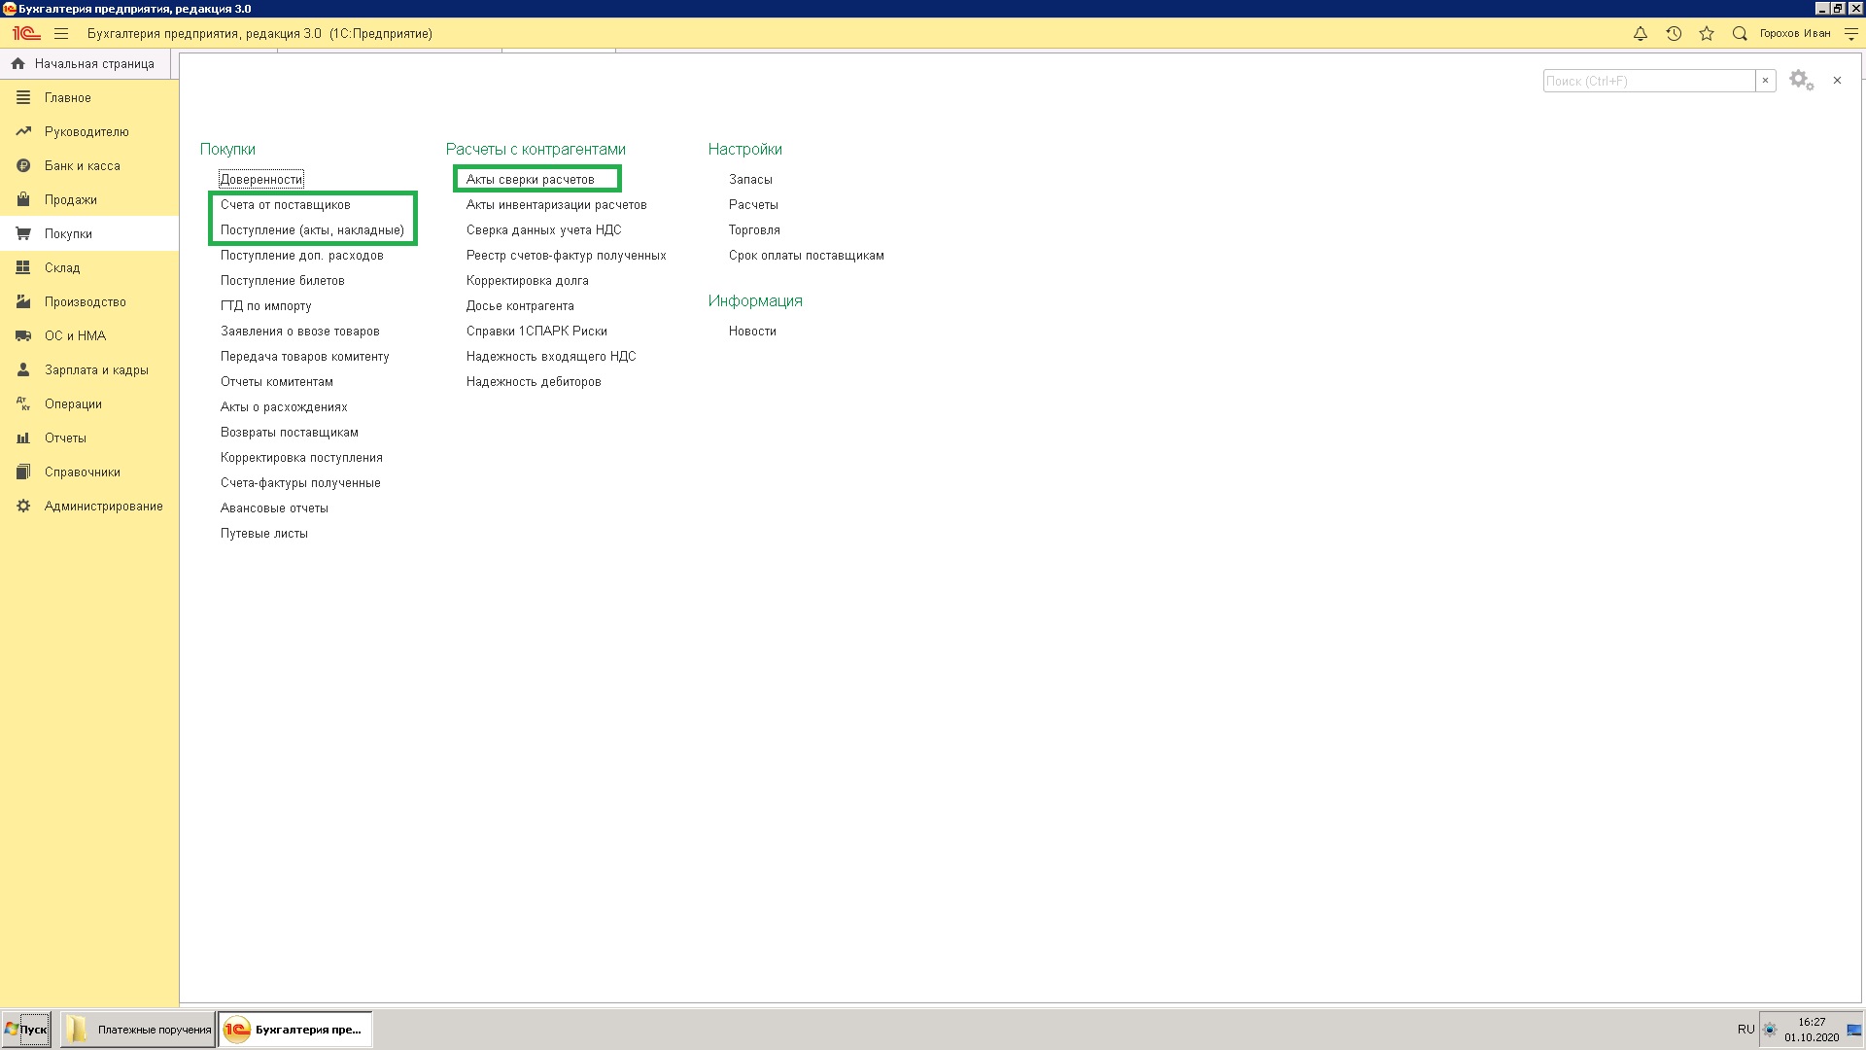The height and width of the screenshot is (1050, 1866).
Task: Open the history clock icon
Action: tap(1674, 34)
